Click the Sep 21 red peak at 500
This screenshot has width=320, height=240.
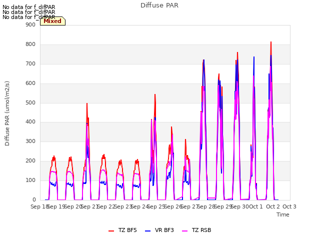[87, 103]
